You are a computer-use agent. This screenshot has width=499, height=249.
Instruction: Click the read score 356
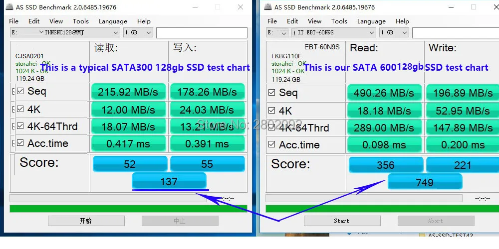coord(386,165)
